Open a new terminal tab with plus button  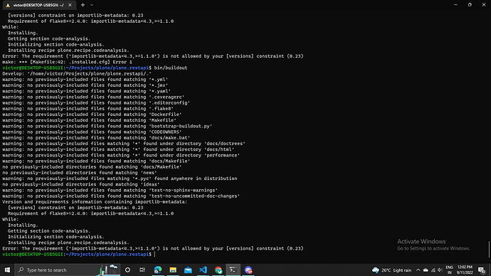83,5
